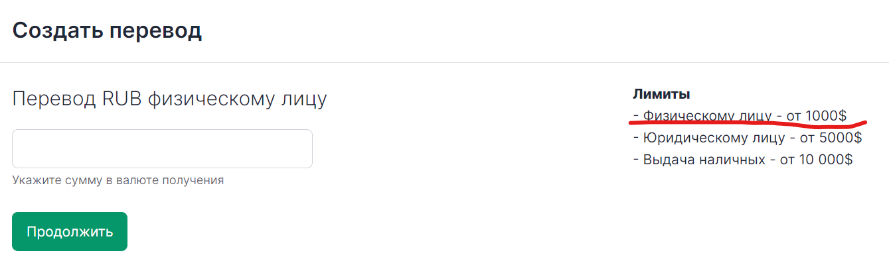Select the Создать перевод page heading
This screenshot has width=889, height=257.
pyautogui.click(x=107, y=30)
